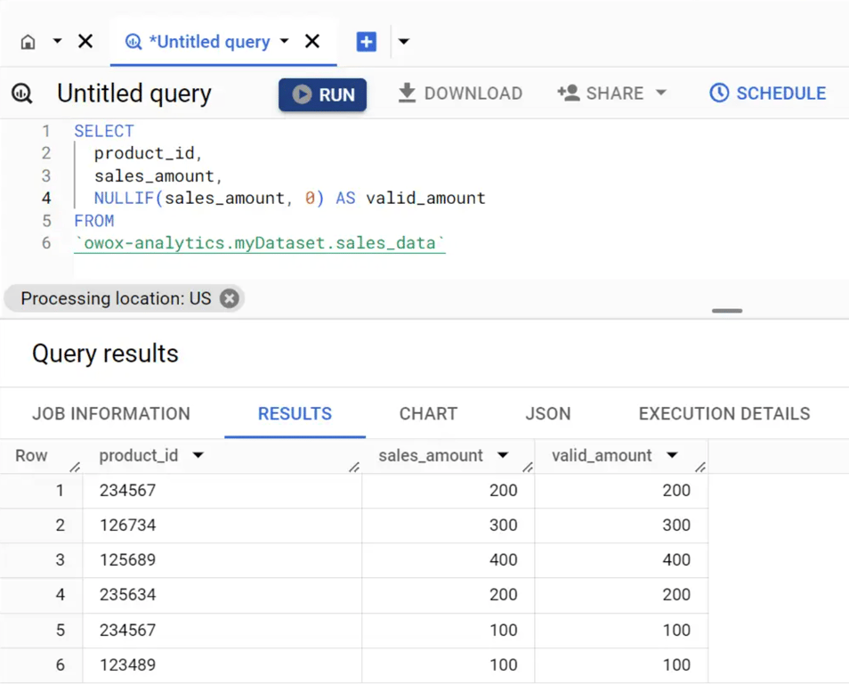Close the home tab
Screen dimensions: 849x684
coord(85,41)
